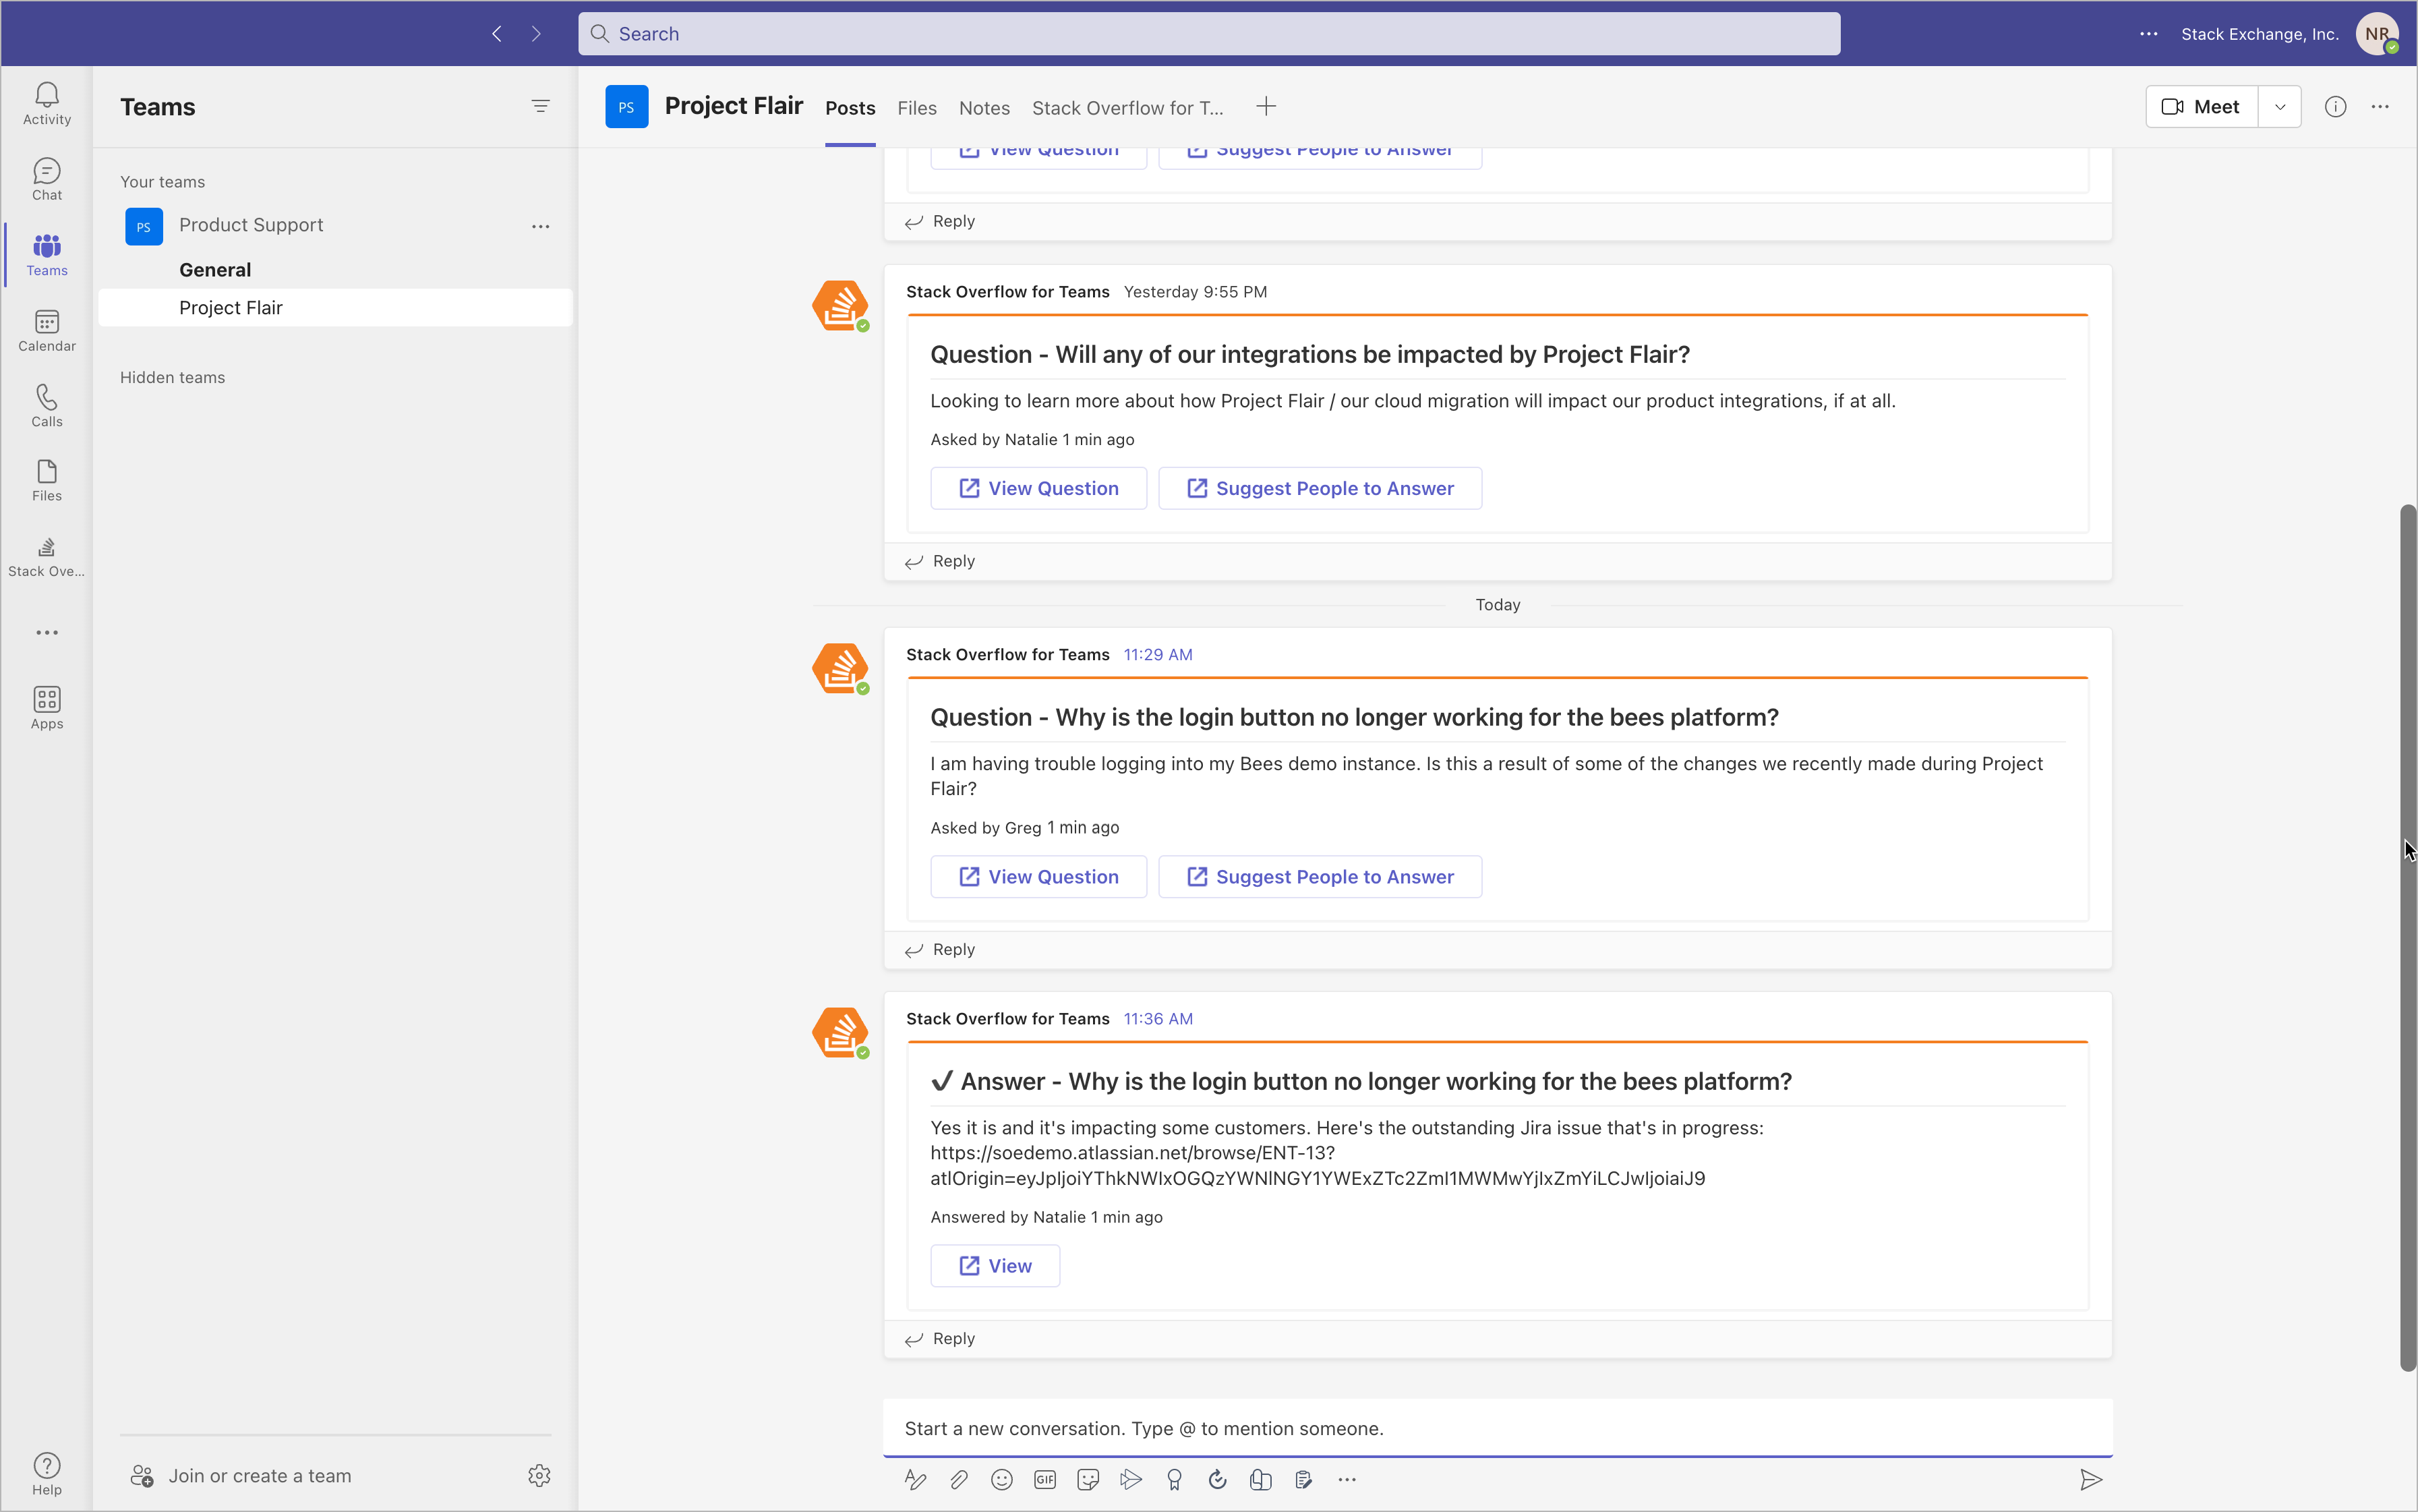Reply to the 11:36 AM answer post
Screen dimensions: 2418x1512
point(939,1339)
